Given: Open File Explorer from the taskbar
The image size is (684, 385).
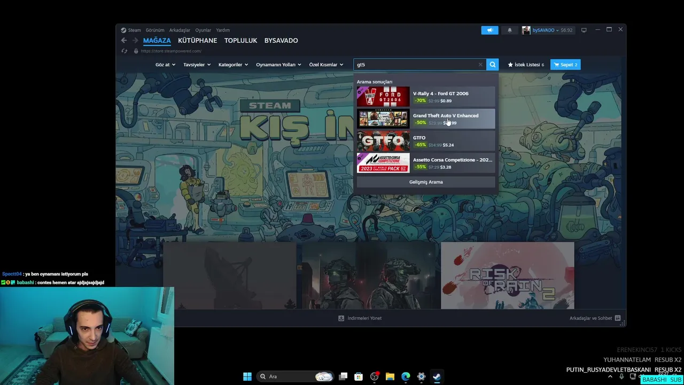Looking at the screenshot, I should (390, 376).
